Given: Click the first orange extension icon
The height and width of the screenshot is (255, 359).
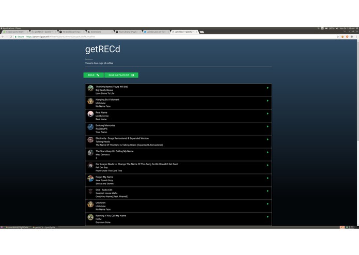Looking at the screenshot, I should [x=342, y=37].
